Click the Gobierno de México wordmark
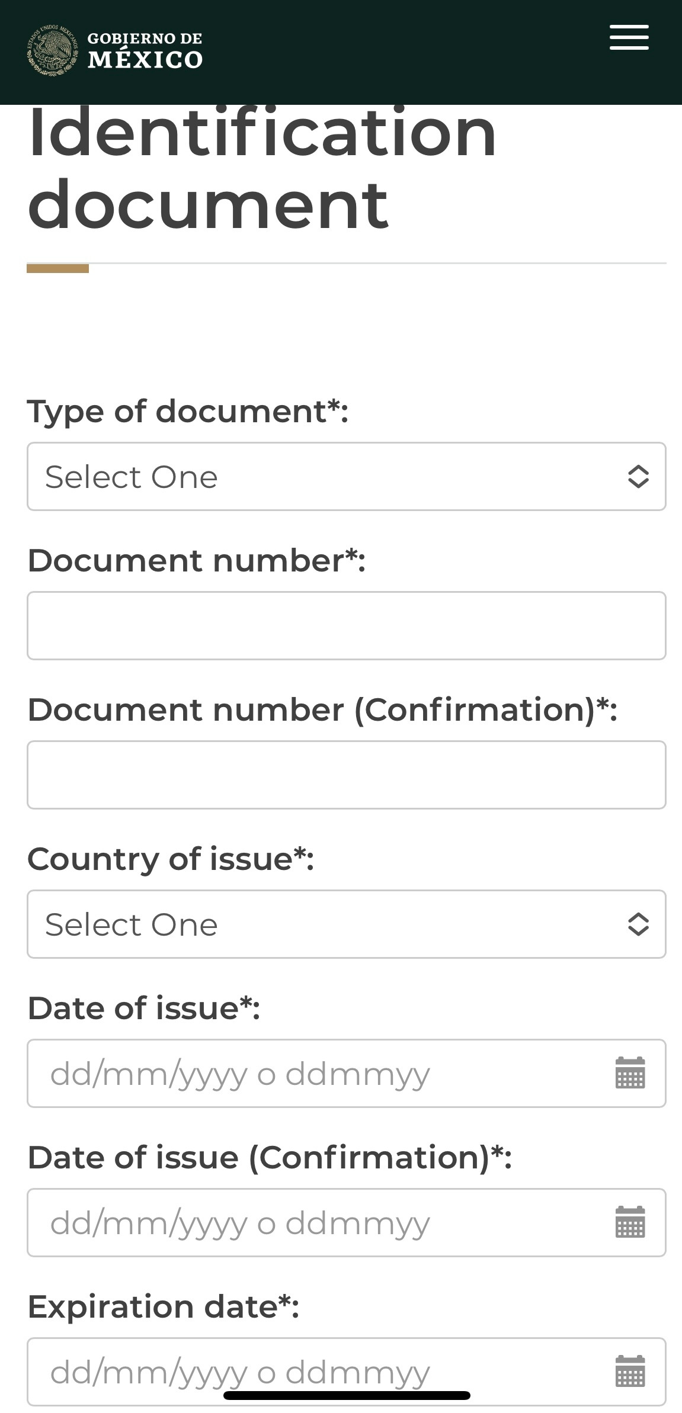 click(x=145, y=51)
